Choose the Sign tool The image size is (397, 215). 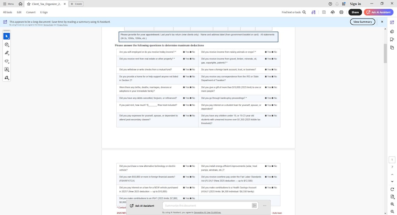point(7,78)
